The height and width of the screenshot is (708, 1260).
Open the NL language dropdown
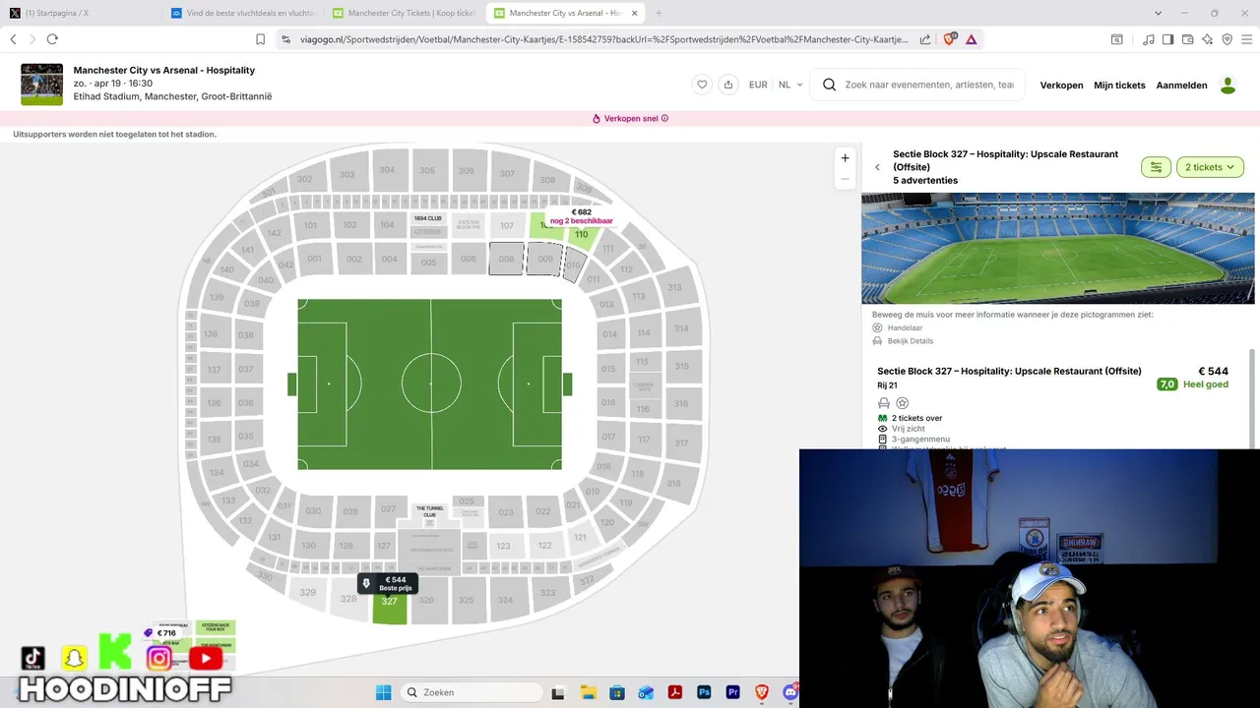tap(790, 85)
